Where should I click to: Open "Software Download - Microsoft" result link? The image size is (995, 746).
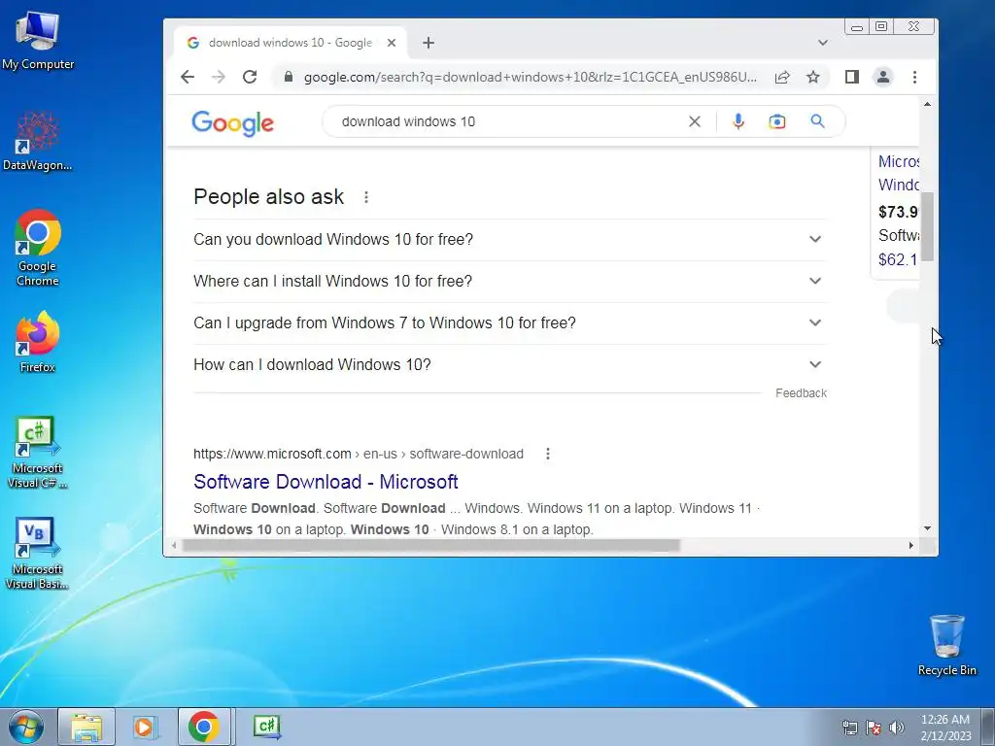click(x=326, y=482)
